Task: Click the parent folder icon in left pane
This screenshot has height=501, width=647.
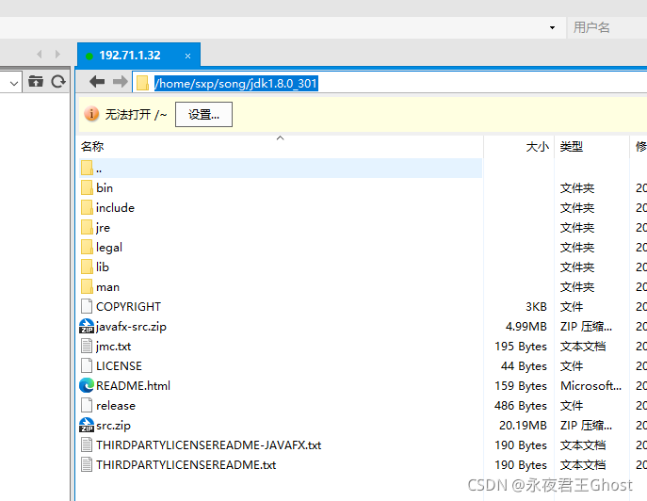Action: coord(36,81)
